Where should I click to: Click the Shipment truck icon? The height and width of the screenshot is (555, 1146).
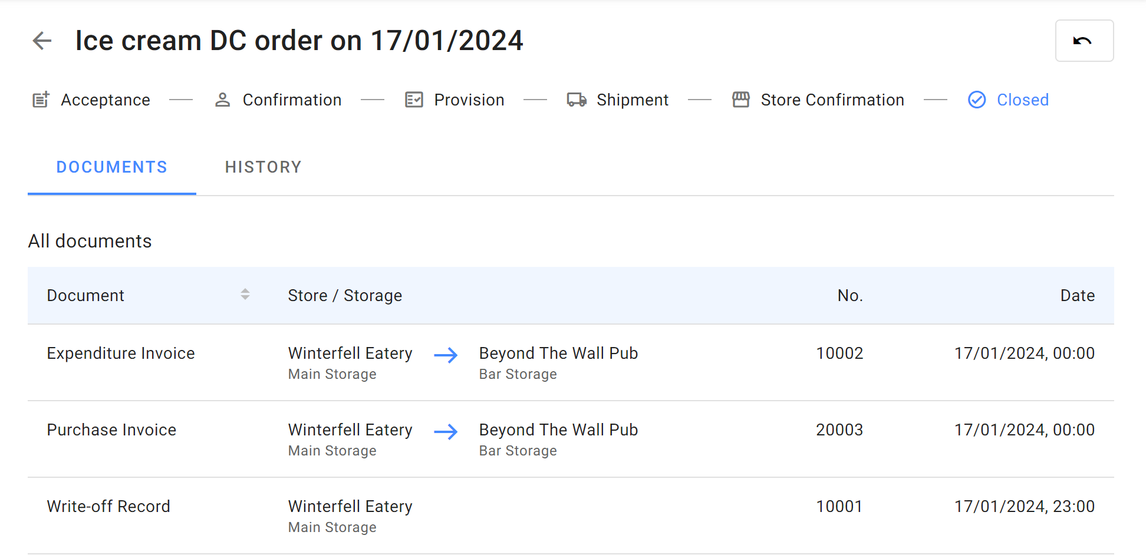click(x=577, y=100)
